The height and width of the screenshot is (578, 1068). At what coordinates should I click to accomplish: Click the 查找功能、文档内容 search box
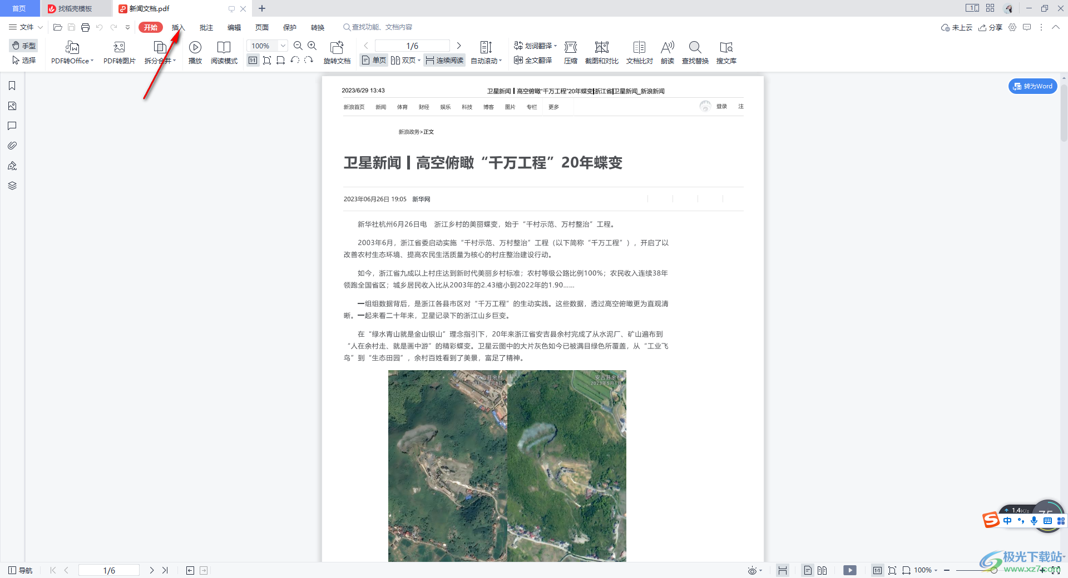point(378,27)
